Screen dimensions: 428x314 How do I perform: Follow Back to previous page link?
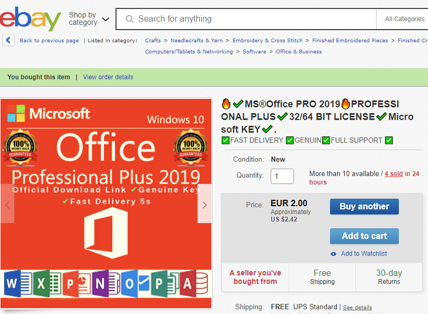[x=49, y=41]
